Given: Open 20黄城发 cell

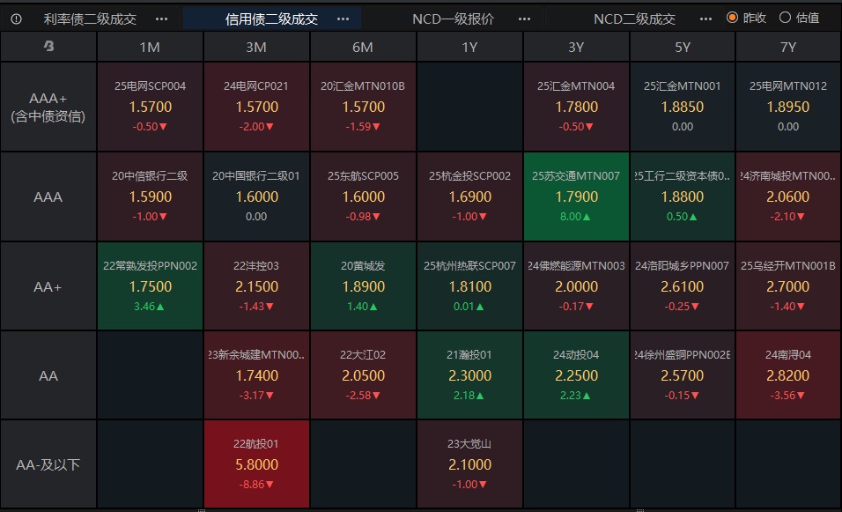Looking at the screenshot, I should [x=363, y=286].
